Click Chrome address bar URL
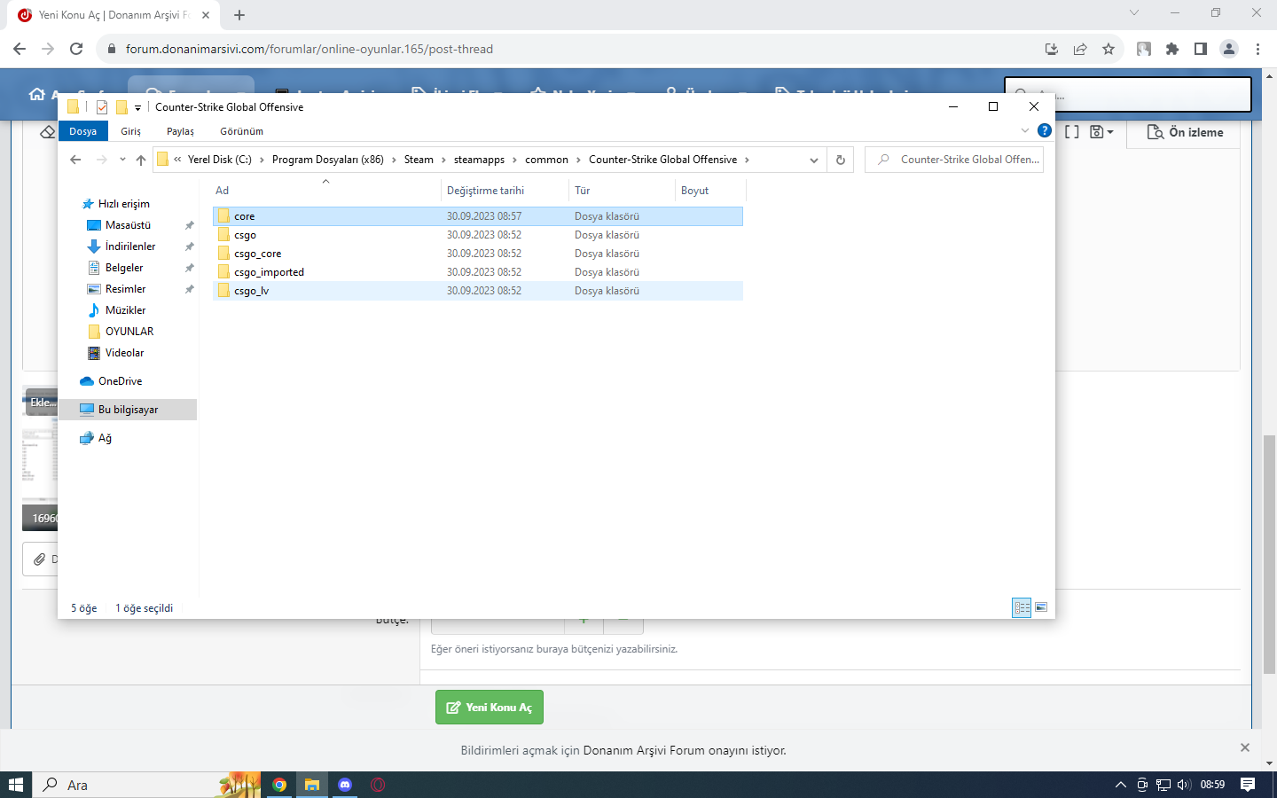The height and width of the screenshot is (798, 1277). [309, 49]
